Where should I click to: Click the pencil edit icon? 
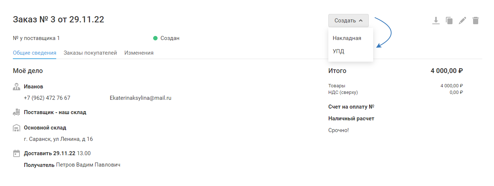462,21
